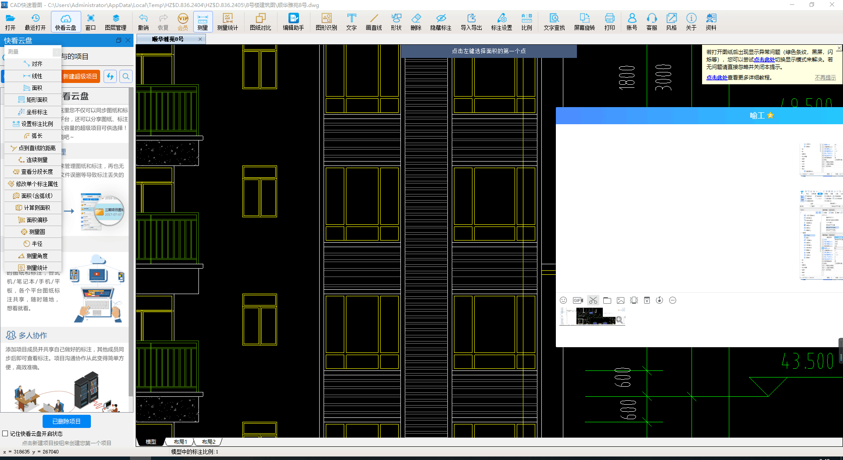Choose 线性 linear measurement
This screenshot has height=460, width=843.
coord(33,76)
